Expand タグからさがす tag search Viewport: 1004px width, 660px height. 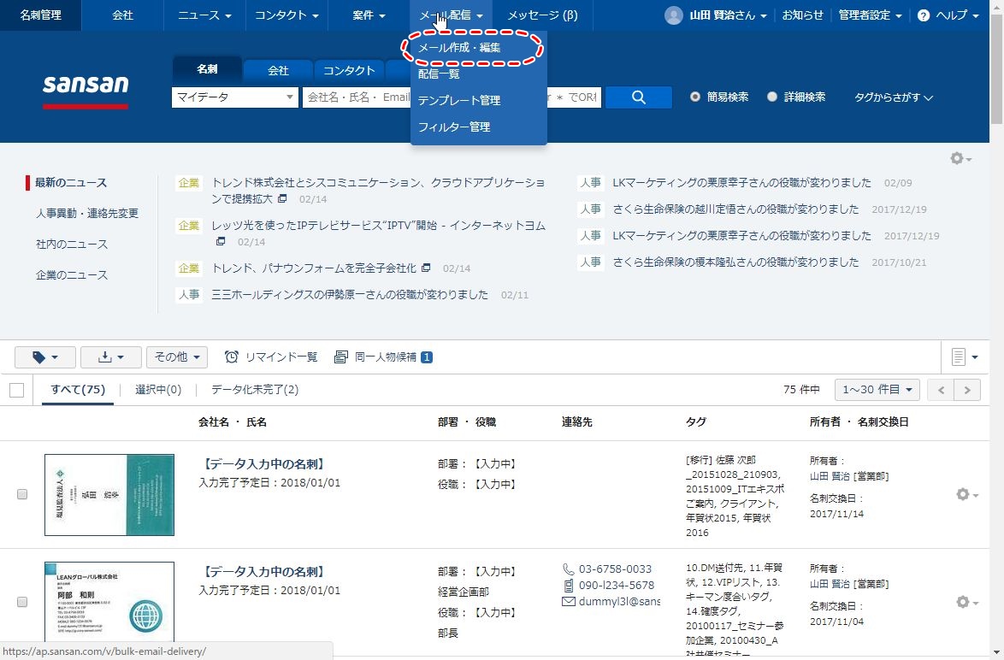[893, 97]
